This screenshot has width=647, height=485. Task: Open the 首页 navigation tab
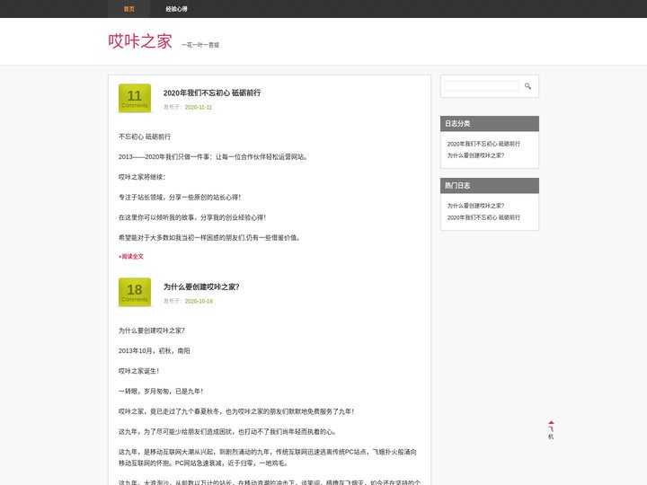pyautogui.click(x=129, y=9)
